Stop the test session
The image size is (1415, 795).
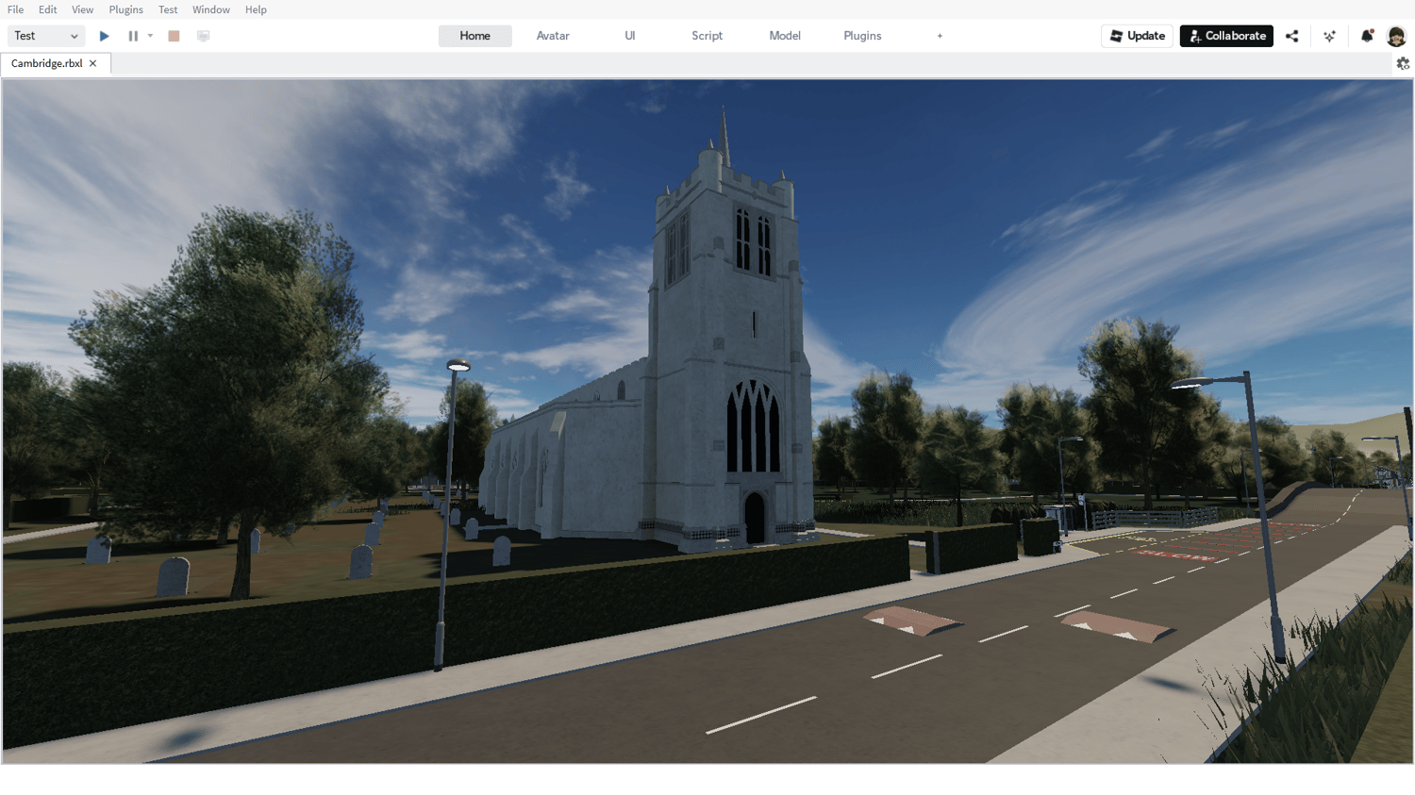(x=174, y=36)
